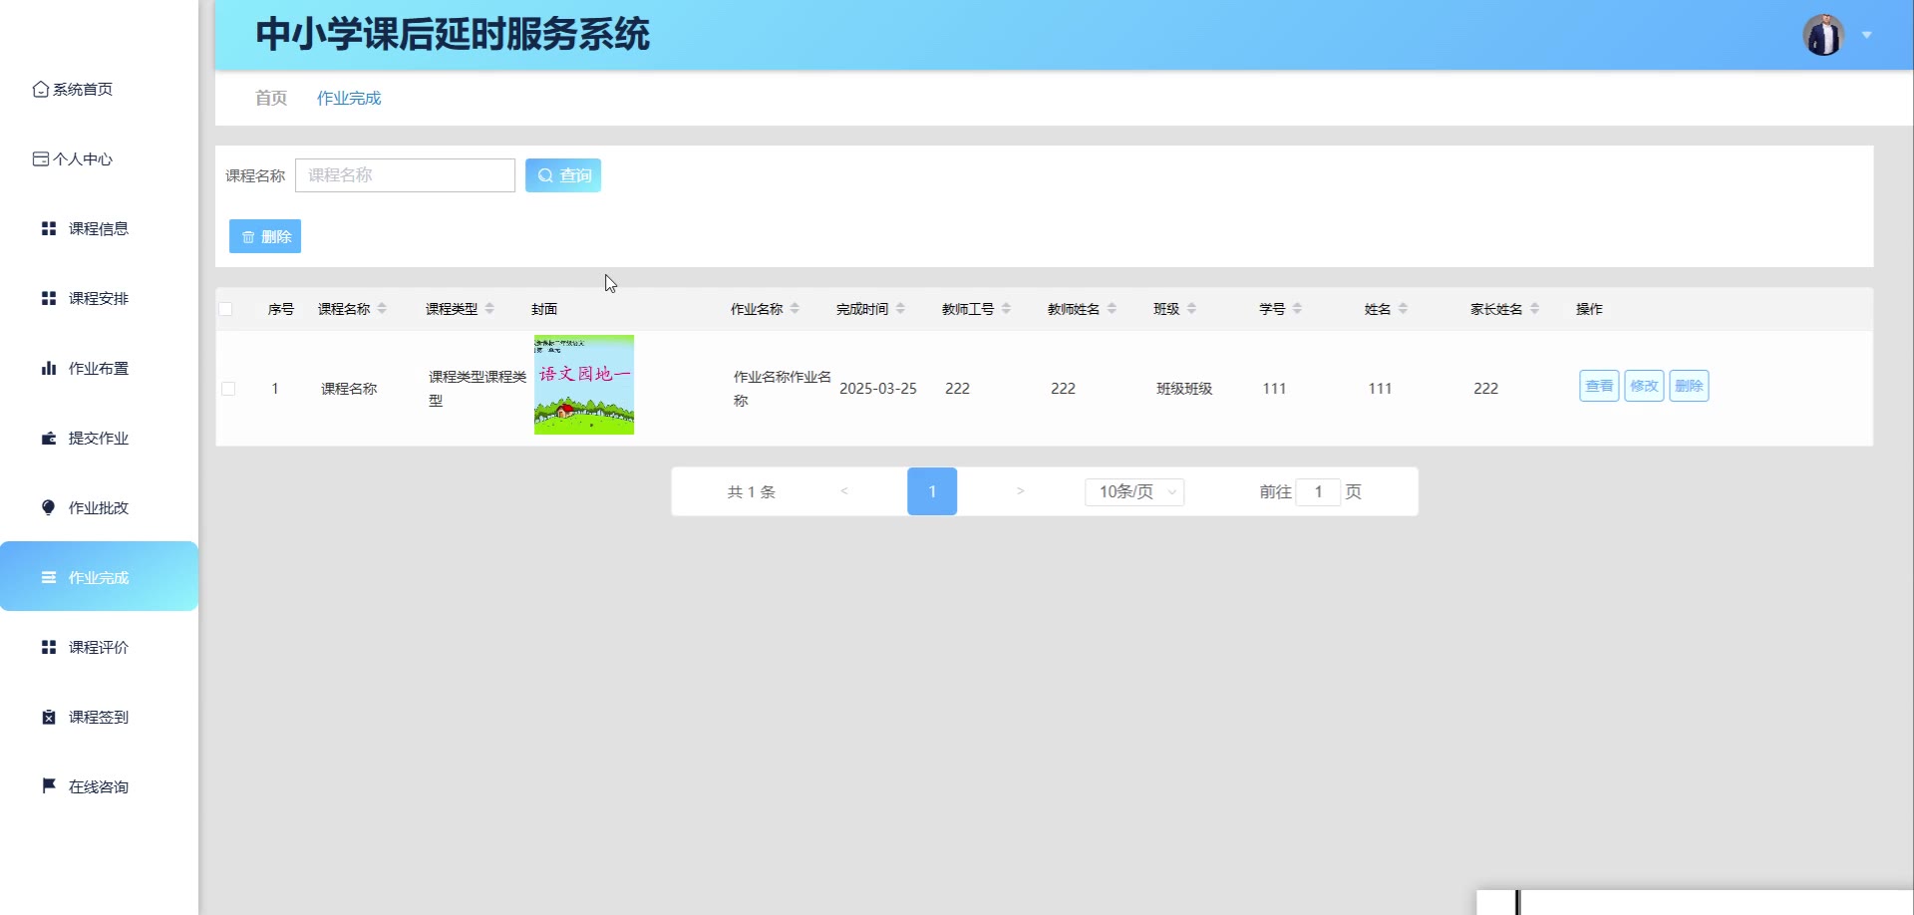Toggle the select-all checkbox in table header
The height and width of the screenshot is (915, 1914).
tap(226, 309)
